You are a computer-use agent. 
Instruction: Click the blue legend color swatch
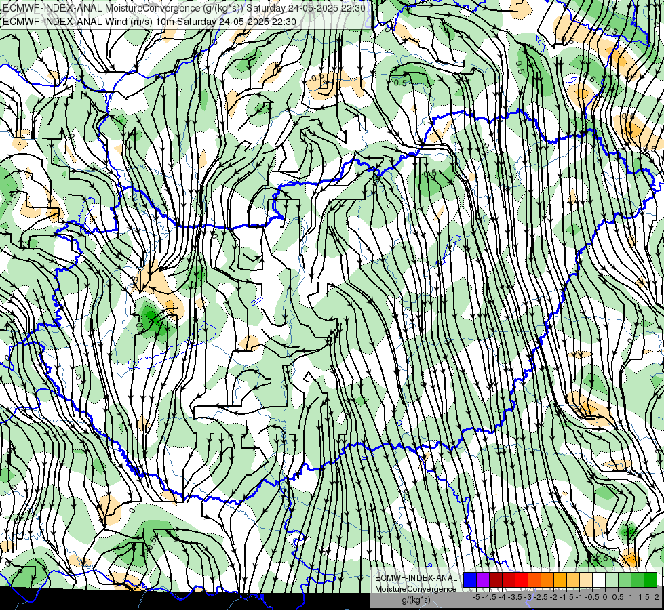click(470, 579)
